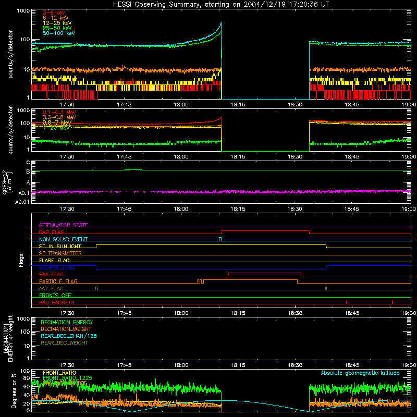Click the first BAD_PACKETS spike after 18:40
The height and width of the screenshot is (417, 417).
[347, 302]
